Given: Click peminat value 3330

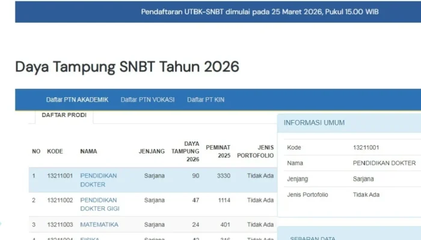Looking at the screenshot, I should click(224, 176).
